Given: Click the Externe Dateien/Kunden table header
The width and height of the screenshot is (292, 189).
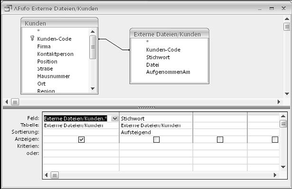Looking at the screenshot, I should (170, 34).
